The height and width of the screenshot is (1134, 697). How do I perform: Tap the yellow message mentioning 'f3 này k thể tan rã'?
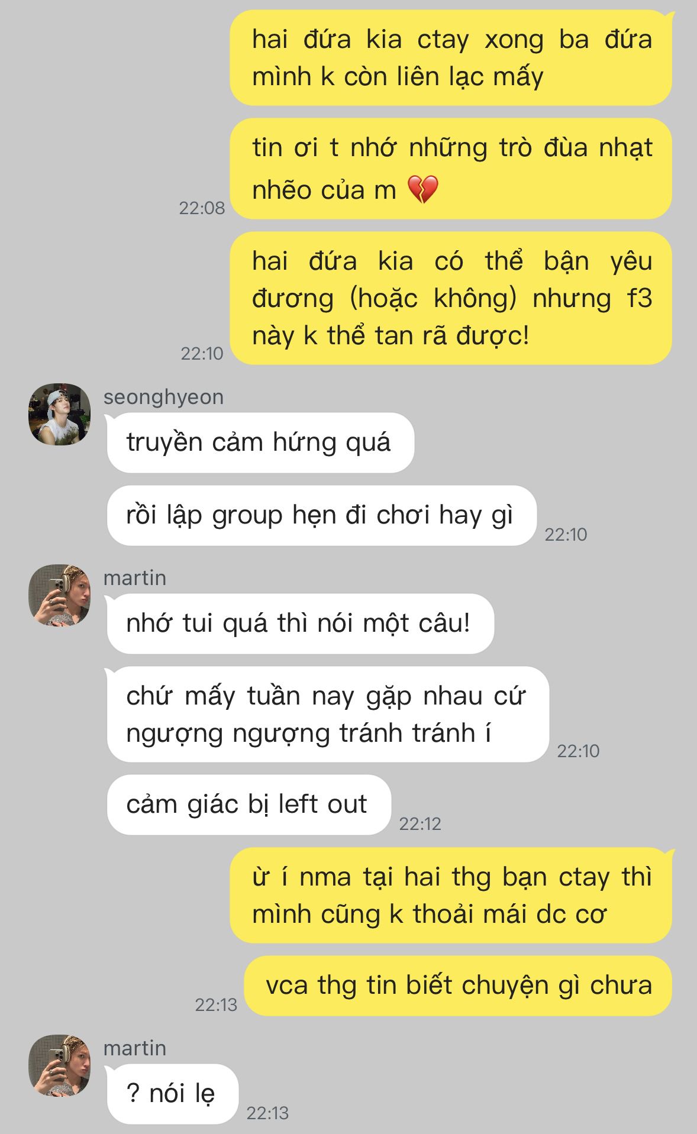coord(451,298)
